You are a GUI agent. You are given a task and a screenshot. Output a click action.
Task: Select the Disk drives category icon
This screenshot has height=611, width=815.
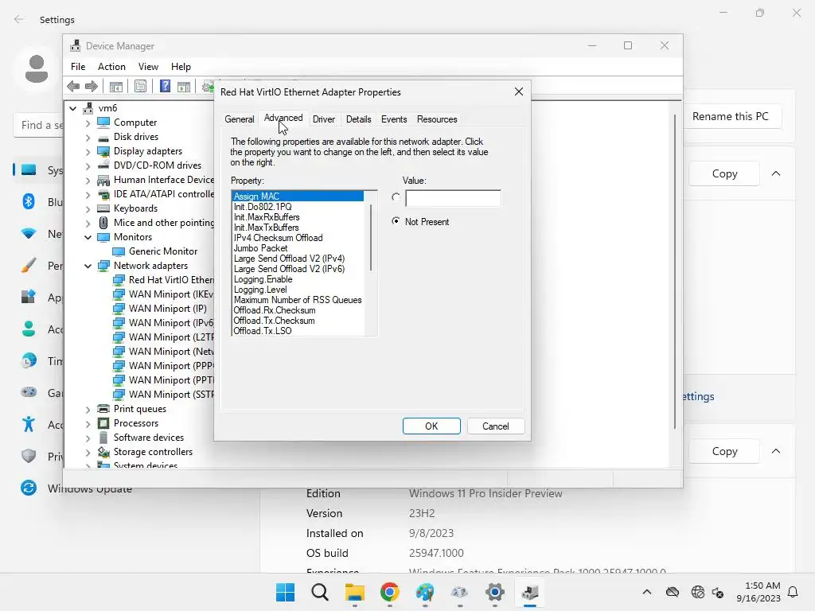103,137
